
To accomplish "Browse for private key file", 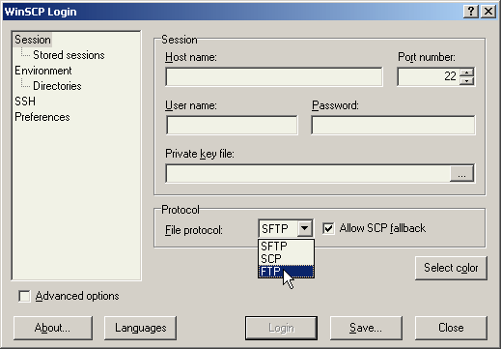I will (x=461, y=173).
